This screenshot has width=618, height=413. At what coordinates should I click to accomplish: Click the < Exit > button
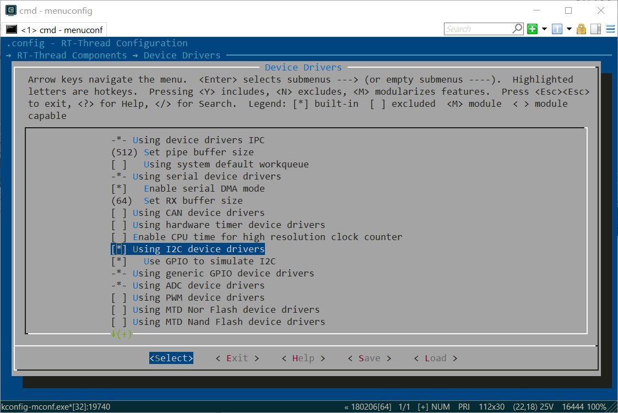(x=237, y=358)
